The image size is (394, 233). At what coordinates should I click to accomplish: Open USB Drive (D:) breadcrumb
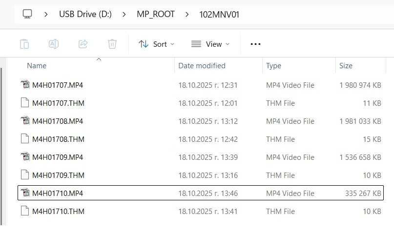(85, 14)
